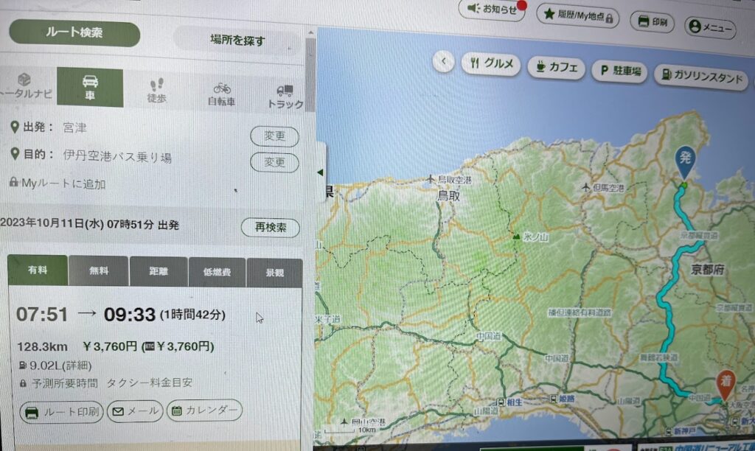Collapse category bar with left chevron
Image resolution: width=755 pixels, height=451 pixels.
coord(443,61)
